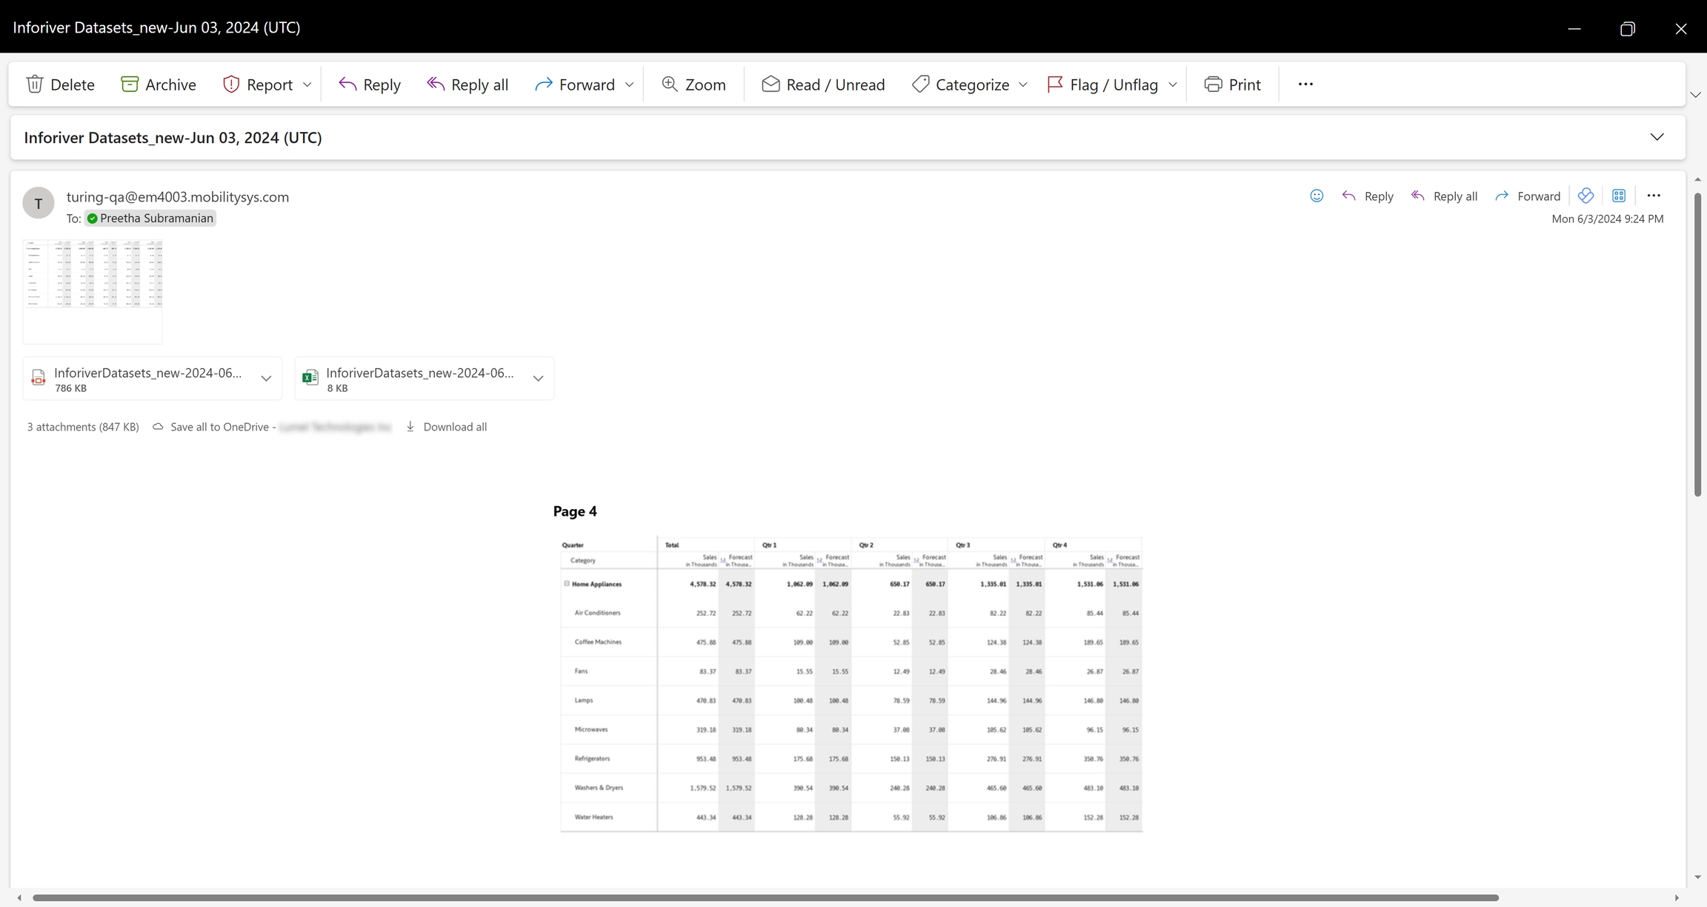Click Reply all in the toolbar
Image resolution: width=1707 pixels, height=907 pixels.
coord(467,84)
